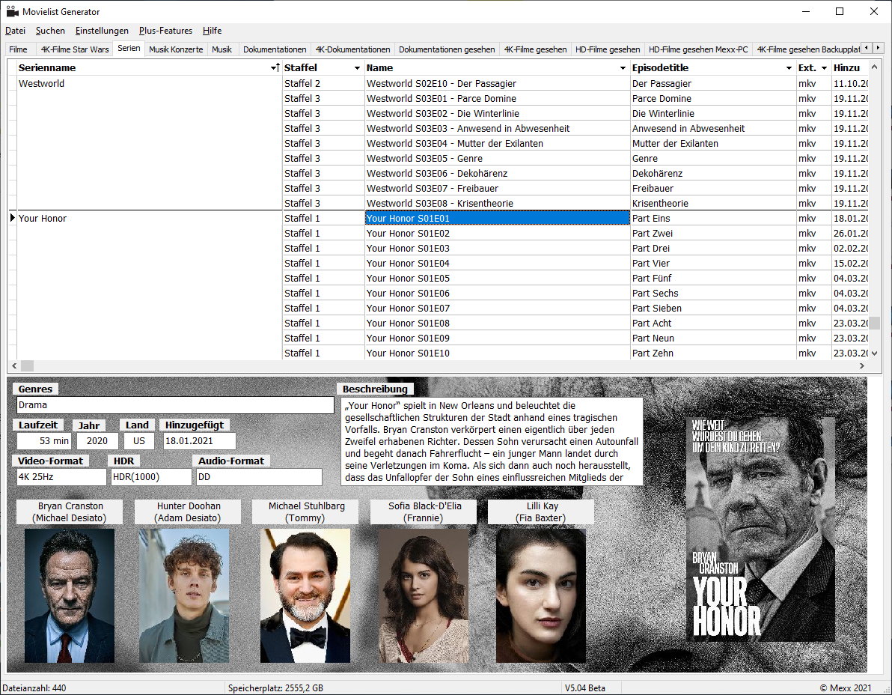Click the Lilli Kay actor photo
The image size is (892, 695).
click(541, 595)
